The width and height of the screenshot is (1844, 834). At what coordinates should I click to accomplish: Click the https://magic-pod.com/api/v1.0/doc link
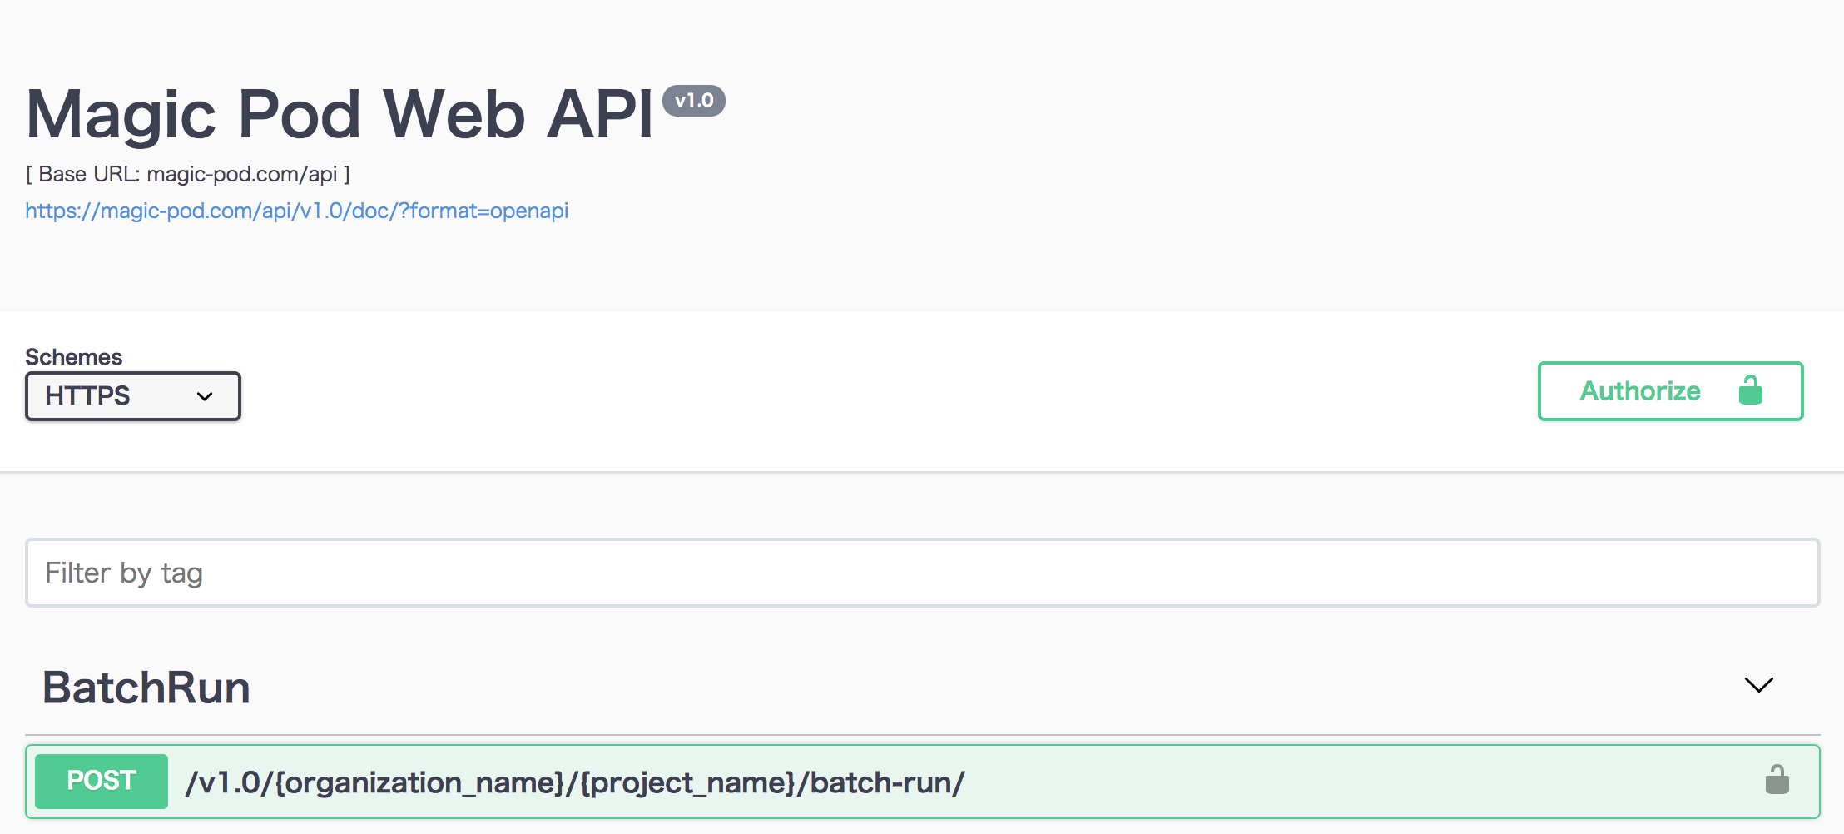click(296, 211)
